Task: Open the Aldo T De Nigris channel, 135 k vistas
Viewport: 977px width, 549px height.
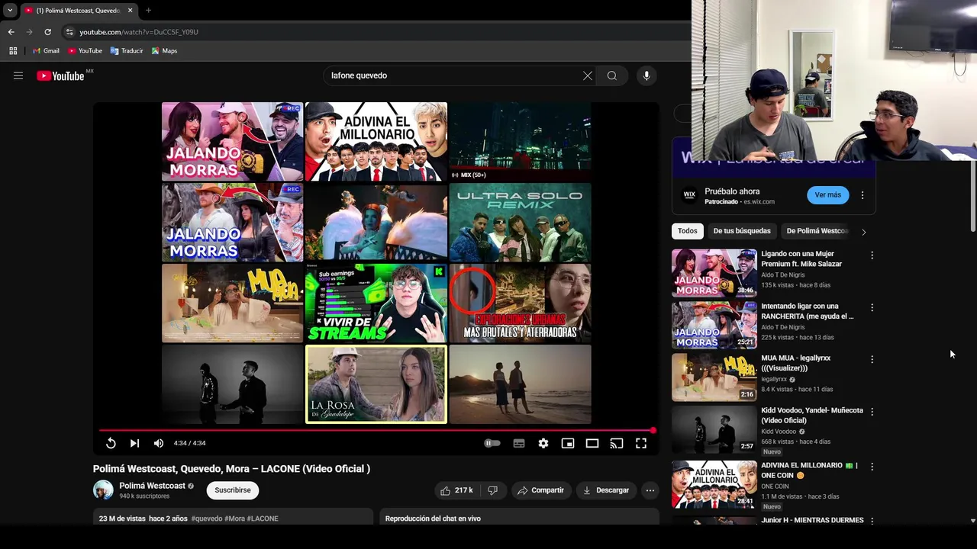Action: click(782, 275)
